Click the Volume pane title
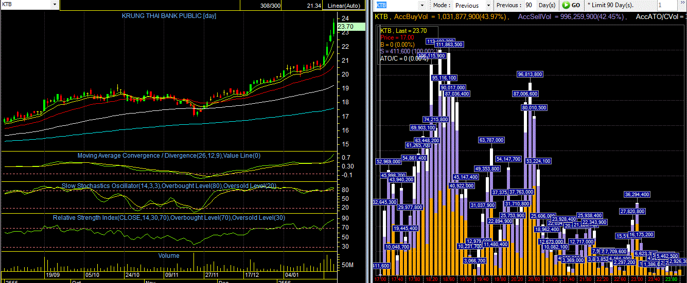 coord(169,255)
